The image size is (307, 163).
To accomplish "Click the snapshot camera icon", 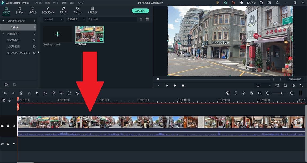I will tap(285, 86).
